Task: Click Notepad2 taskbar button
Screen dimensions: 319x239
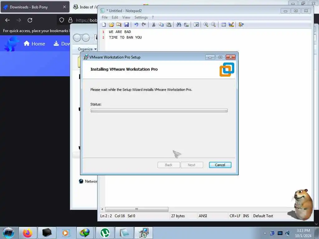Action: click(124, 233)
